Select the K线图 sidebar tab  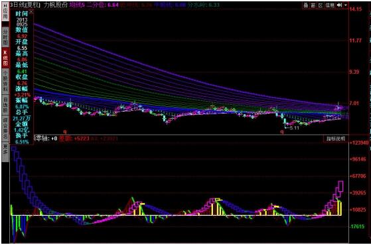click(5, 58)
